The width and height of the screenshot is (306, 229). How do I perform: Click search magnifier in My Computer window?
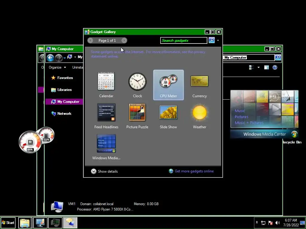[x=278, y=58]
